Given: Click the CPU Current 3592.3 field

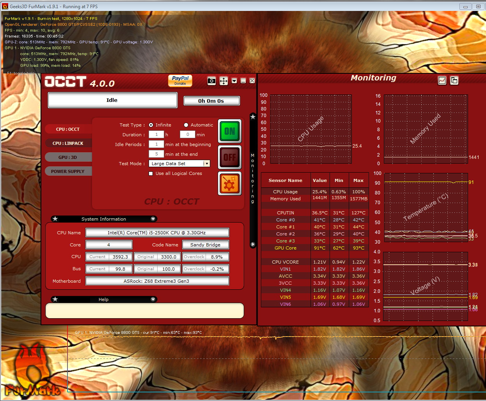Looking at the screenshot, I should pyautogui.click(x=109, y=257).
